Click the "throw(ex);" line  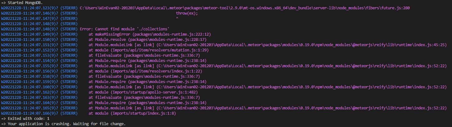[x=187, y=13]
